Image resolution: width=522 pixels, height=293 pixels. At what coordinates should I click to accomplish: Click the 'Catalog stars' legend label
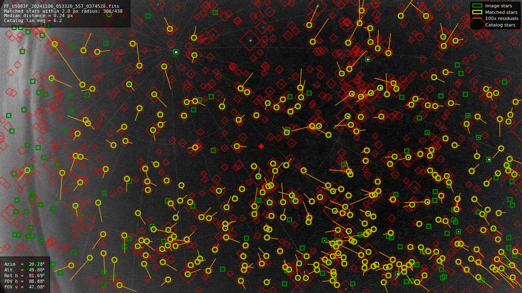(x=500, y=25)
